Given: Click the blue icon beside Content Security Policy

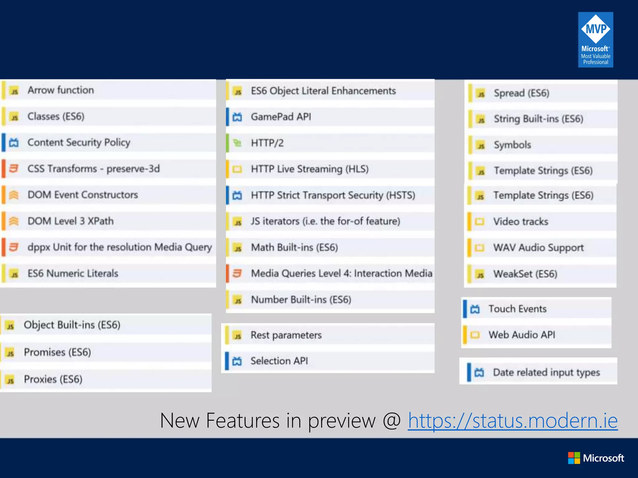Looking at the screenshot, I should pos(14,143).
